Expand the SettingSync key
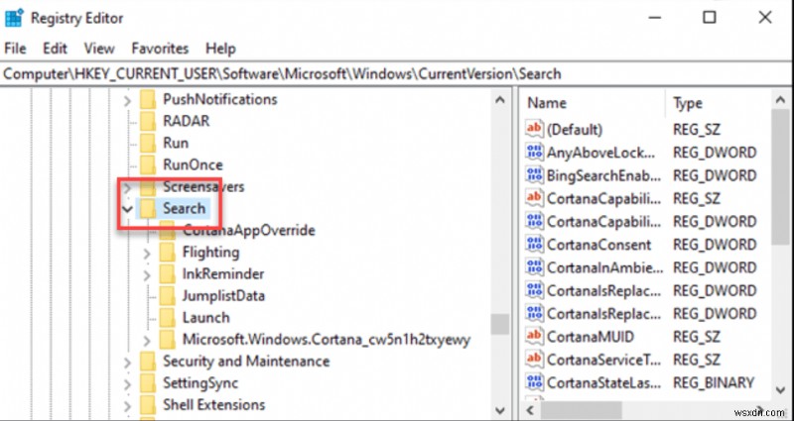Viewport: 794px width, 421px height. click(x=128, y=384)
